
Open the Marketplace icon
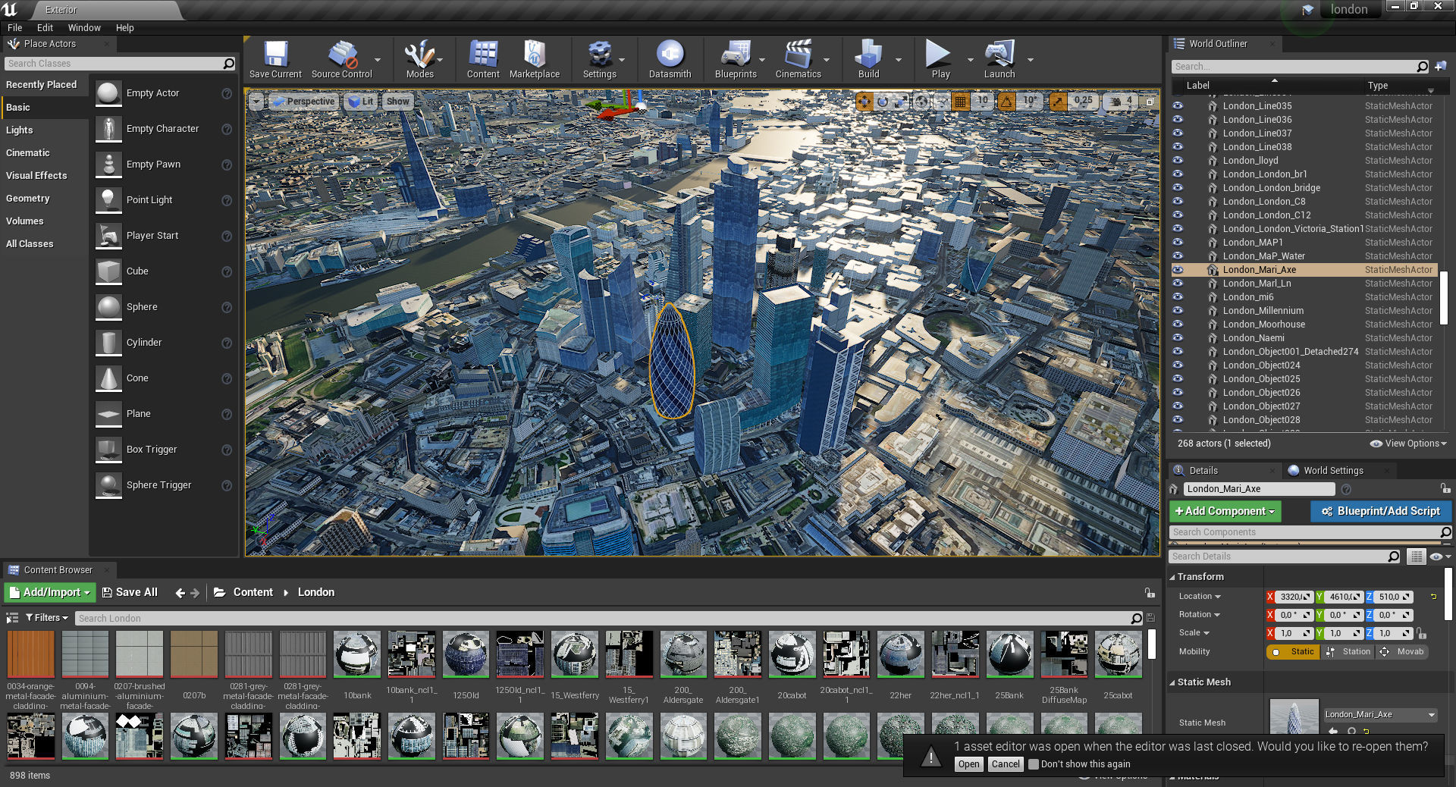point(535,55)
